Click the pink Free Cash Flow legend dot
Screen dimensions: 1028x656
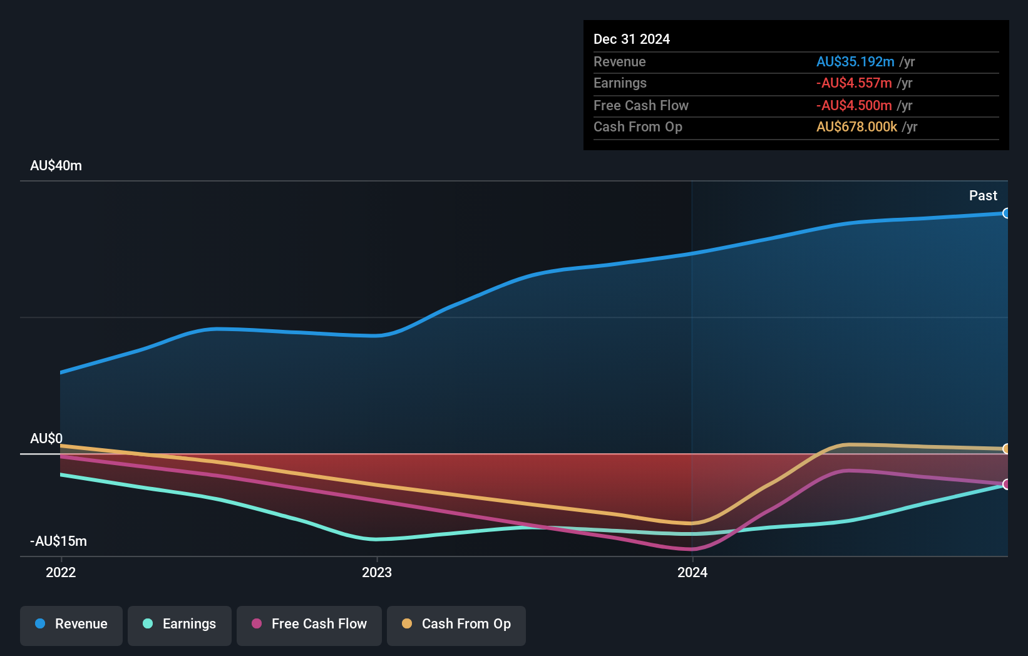click(257, 623)
